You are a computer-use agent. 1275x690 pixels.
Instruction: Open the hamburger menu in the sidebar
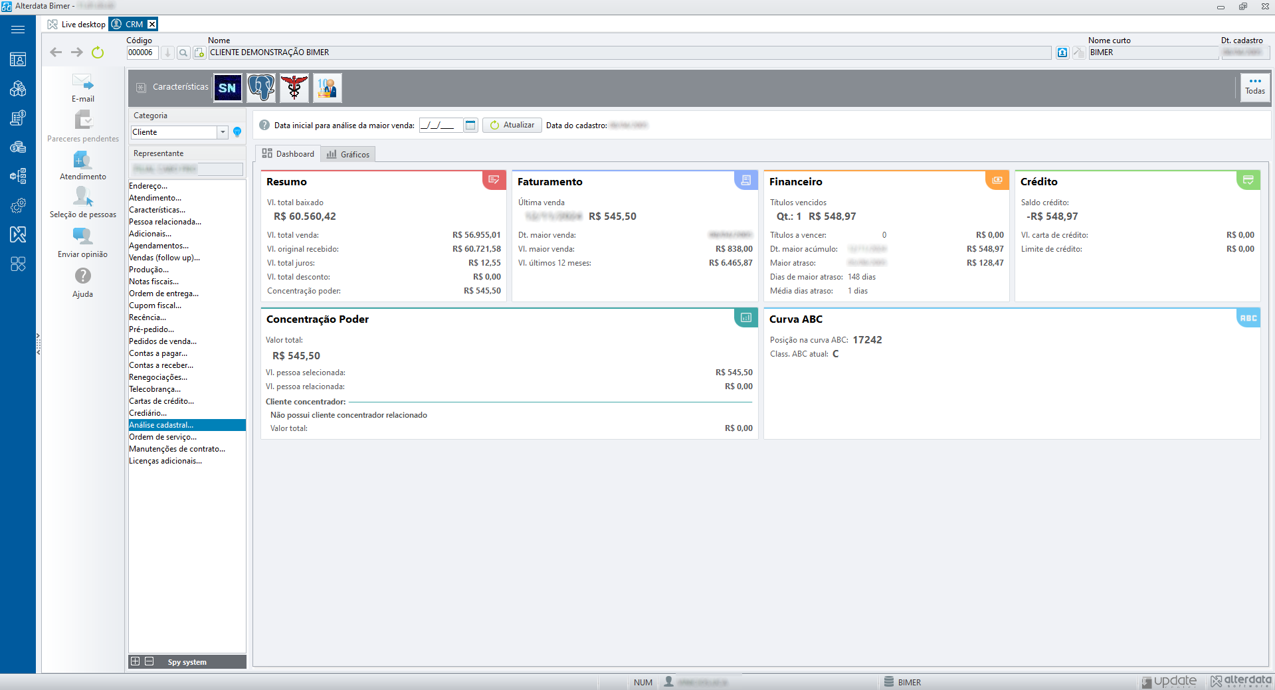[18, 29]
